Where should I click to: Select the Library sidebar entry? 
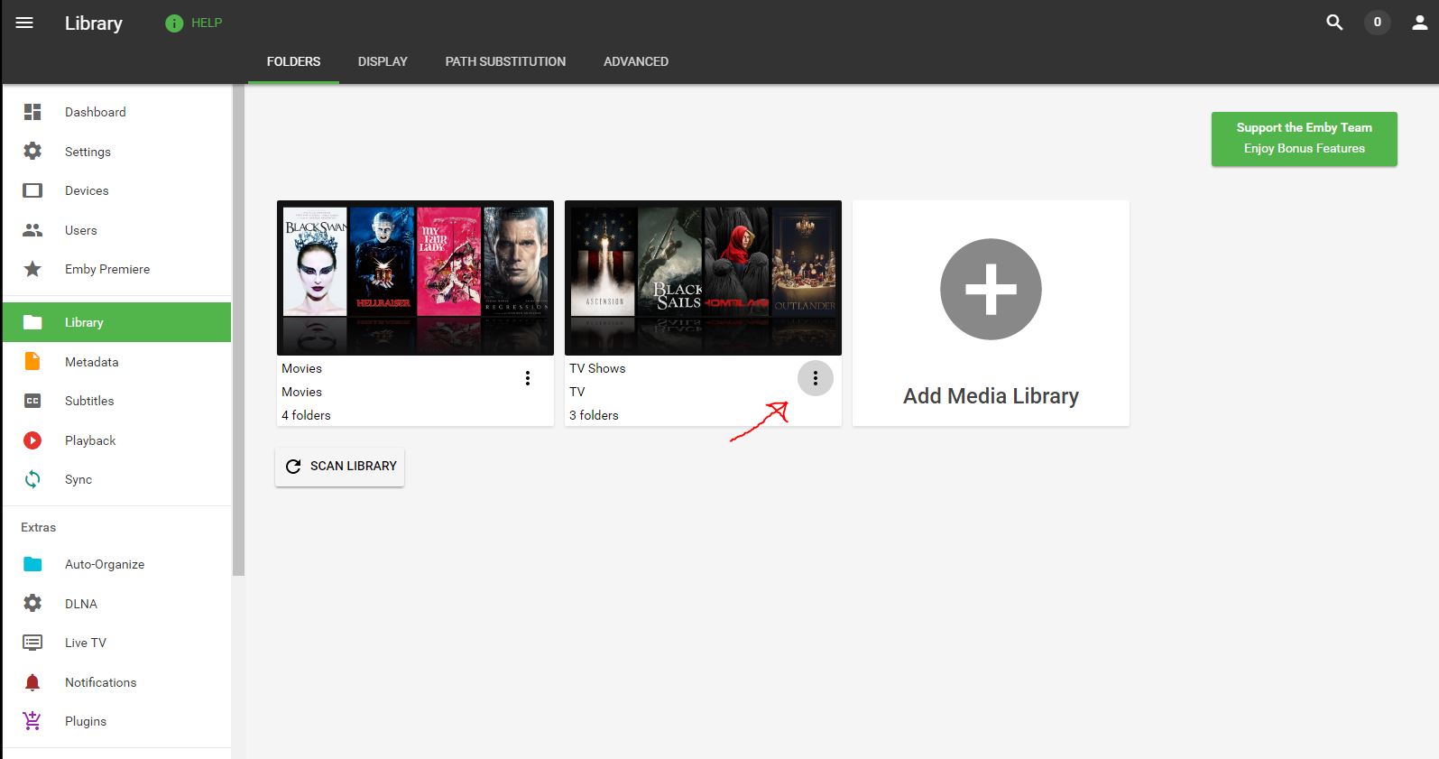tap(117, 322)
